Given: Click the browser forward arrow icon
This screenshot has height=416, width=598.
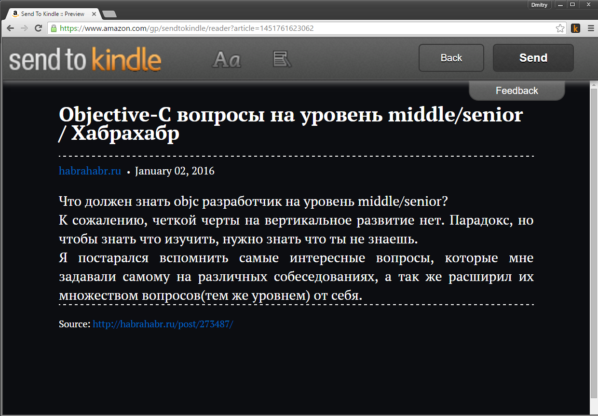Looking at the screenshot, I should point(24,28).
